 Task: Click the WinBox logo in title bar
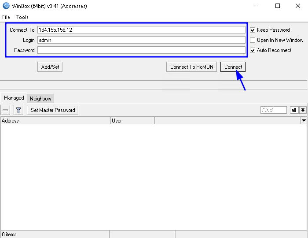[x=6, y=6]
